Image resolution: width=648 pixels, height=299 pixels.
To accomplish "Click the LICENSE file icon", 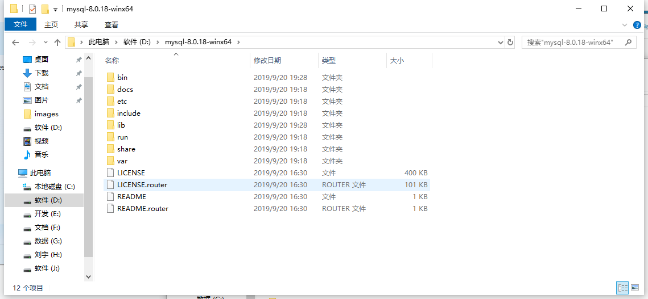I will tap(110, 173).
